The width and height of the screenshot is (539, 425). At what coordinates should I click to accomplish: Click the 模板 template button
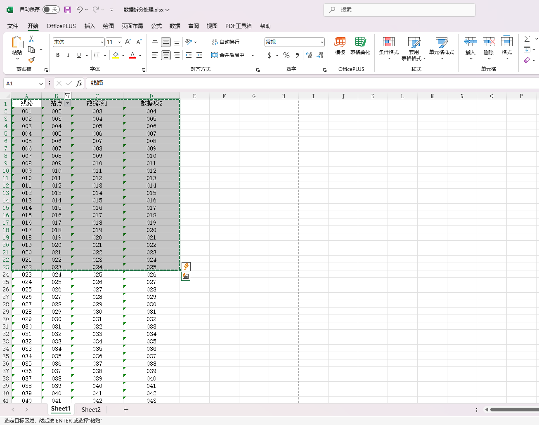point(340,46)
